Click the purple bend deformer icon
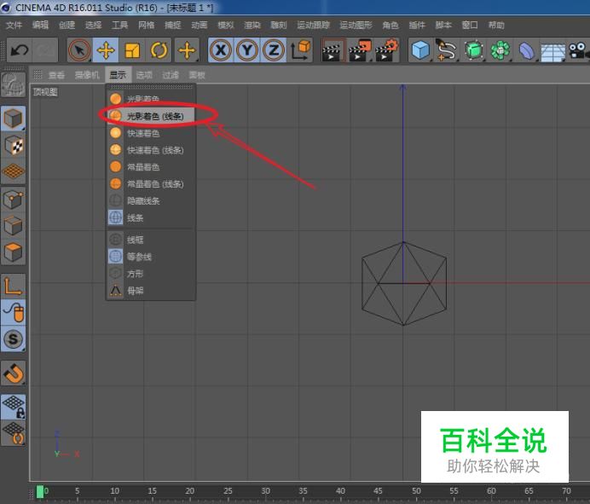Viewport: 590px width, 504px height. click(x=526, y=50)
